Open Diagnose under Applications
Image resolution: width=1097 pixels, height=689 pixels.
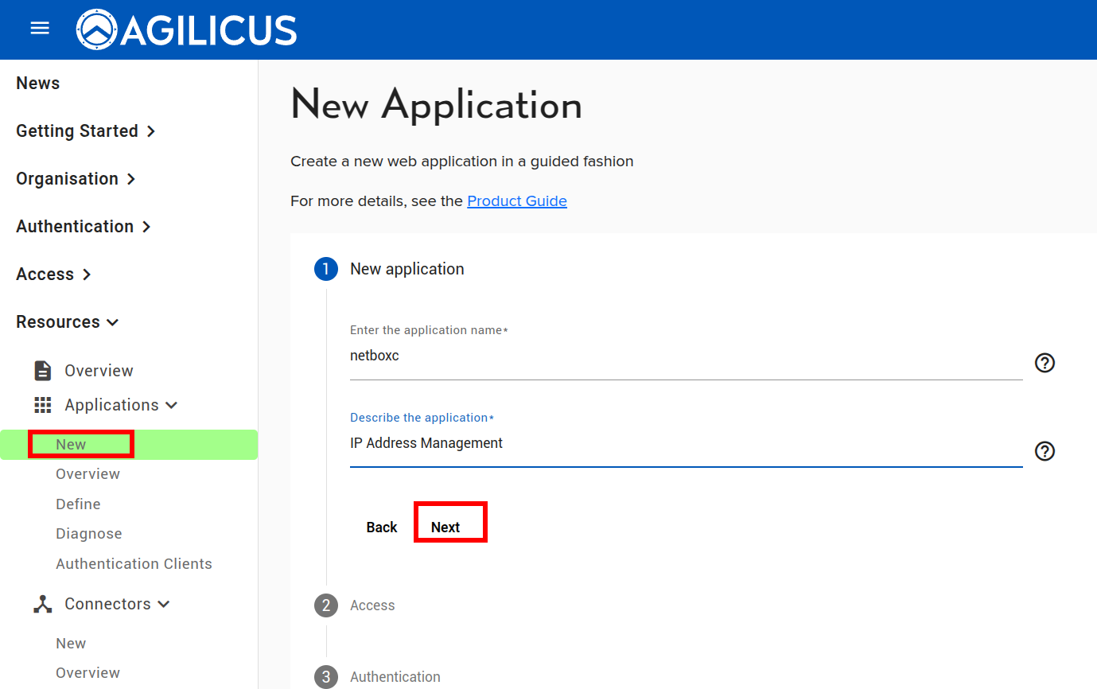coord(88,533)
